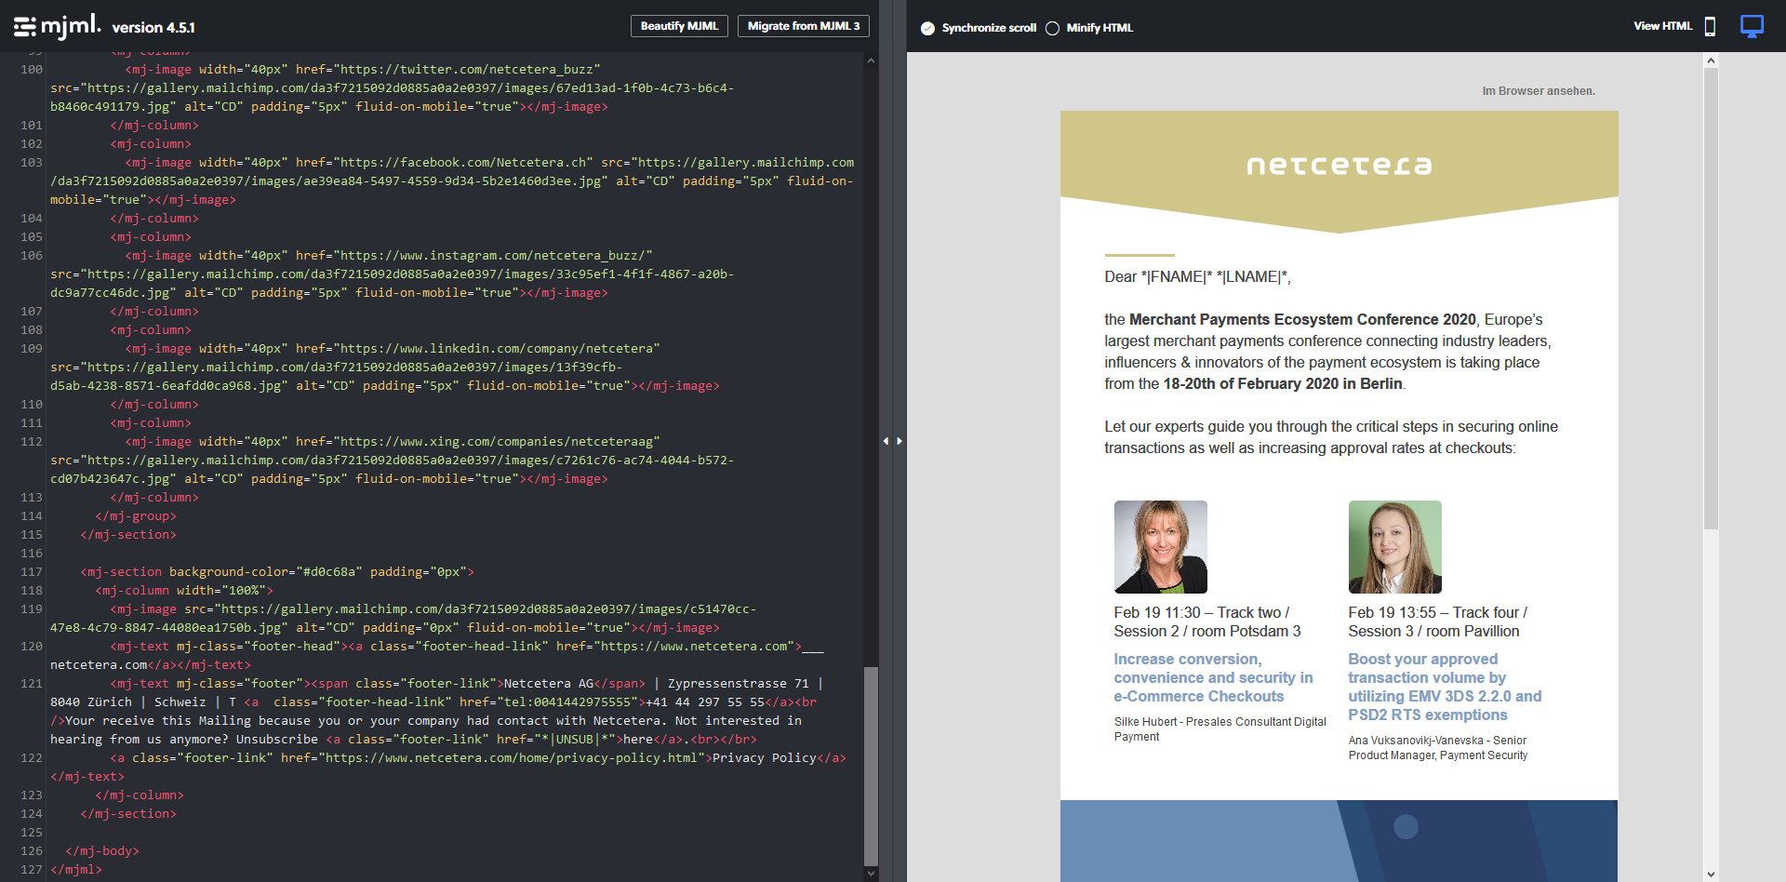Open the 'Im Browser ansehen' link
Image resolution: width=1786 pixels, height=882 pixels.
(x=1538, y=91)
